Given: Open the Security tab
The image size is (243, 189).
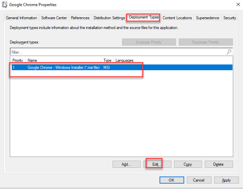Looking at the screenshot, I should 229,18.
